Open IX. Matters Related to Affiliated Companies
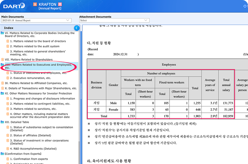The height and width of the screenshot is (164, 248). (36, 83)
